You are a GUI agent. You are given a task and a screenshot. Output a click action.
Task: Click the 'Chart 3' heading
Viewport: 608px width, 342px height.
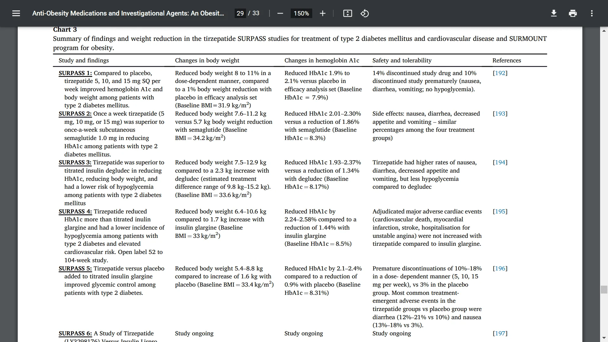[65, 29]
